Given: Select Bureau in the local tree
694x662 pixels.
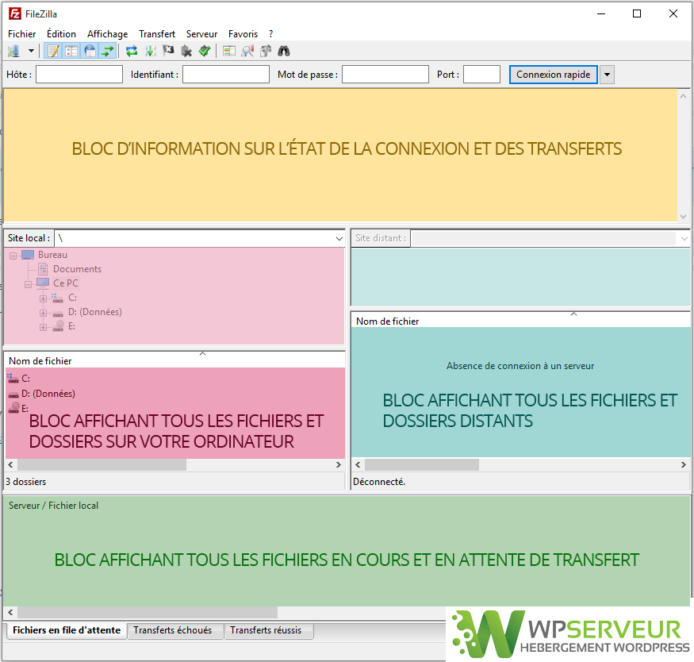Looking at the screenshot, I should [52, 255].
